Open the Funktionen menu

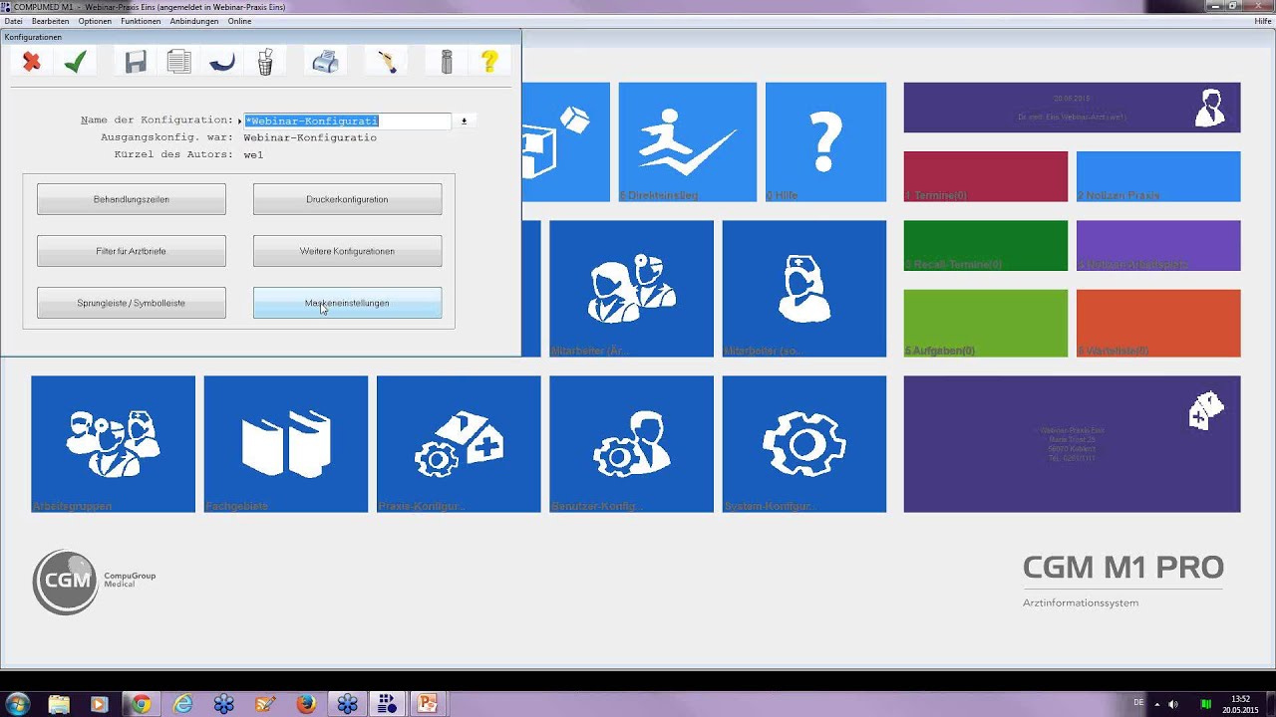(141, 21)
